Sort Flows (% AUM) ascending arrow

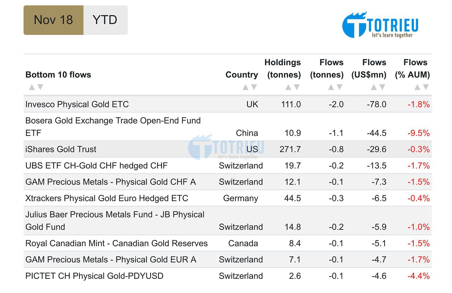(x=417, y=87)
